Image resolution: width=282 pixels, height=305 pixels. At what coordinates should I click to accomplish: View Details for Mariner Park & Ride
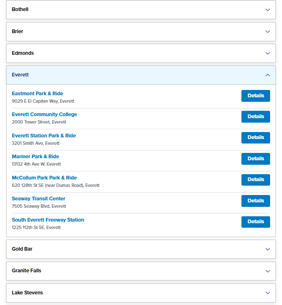tap(256, 159)
